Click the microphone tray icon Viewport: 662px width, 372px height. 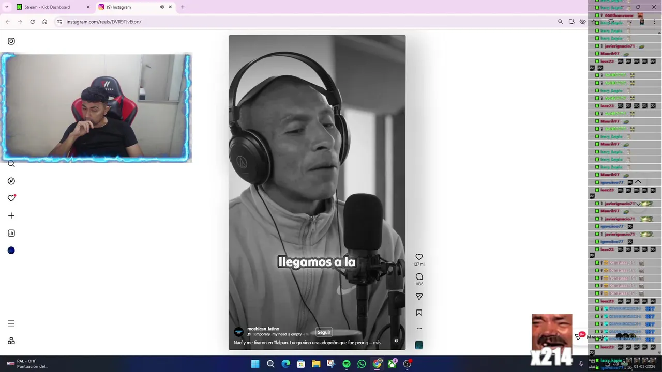pos(581,364)
